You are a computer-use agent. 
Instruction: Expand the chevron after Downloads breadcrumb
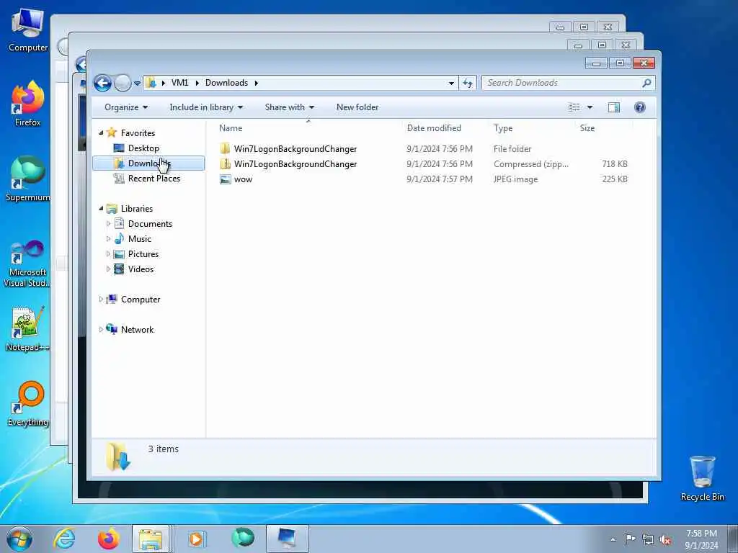pyautogui.click(x=257, y=83)
